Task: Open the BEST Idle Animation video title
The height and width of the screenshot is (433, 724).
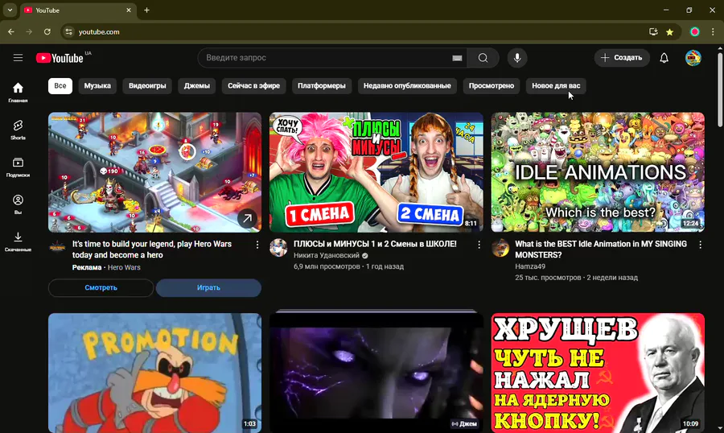Action: coord(601,249)
